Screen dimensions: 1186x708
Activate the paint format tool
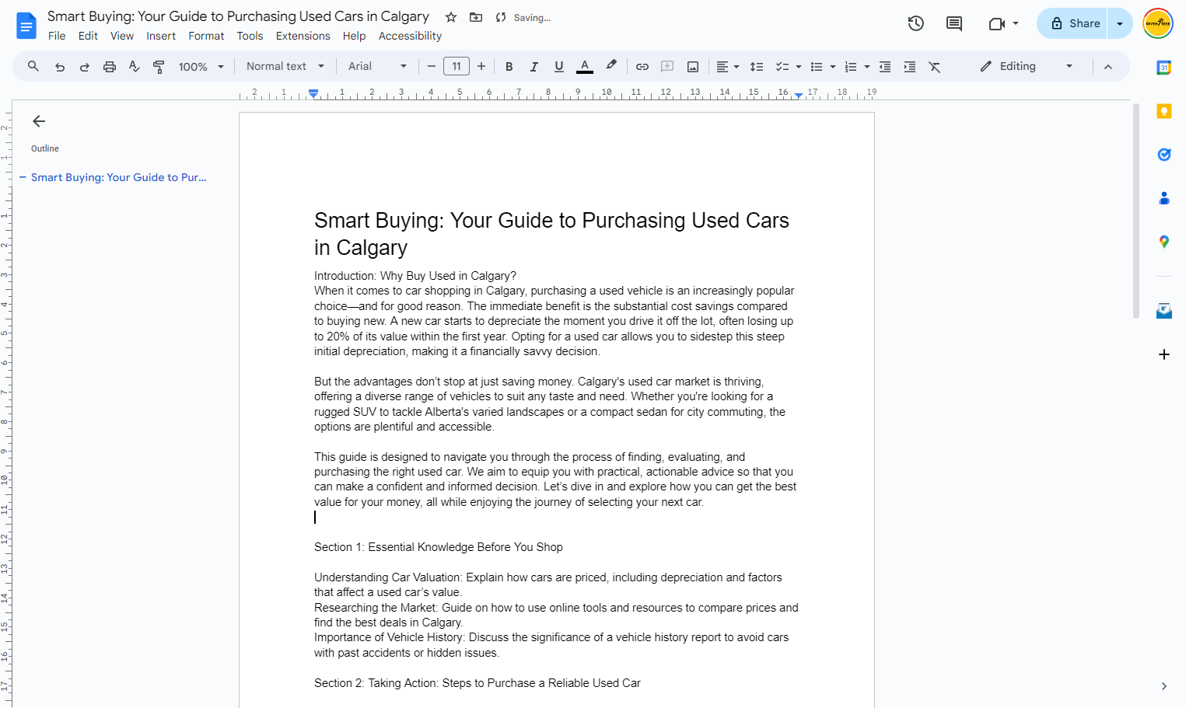click(x=159, y=67)
